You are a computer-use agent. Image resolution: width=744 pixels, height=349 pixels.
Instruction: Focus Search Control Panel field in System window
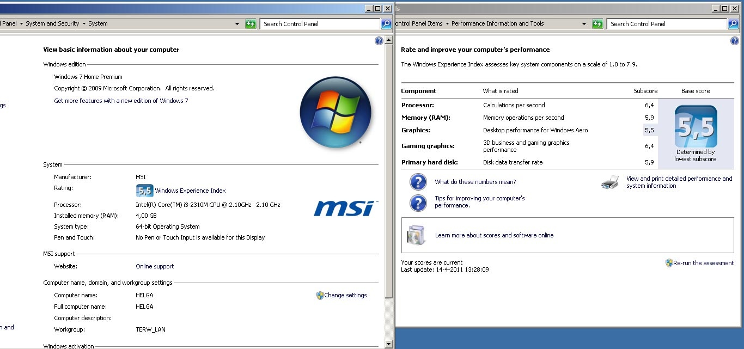320,24
